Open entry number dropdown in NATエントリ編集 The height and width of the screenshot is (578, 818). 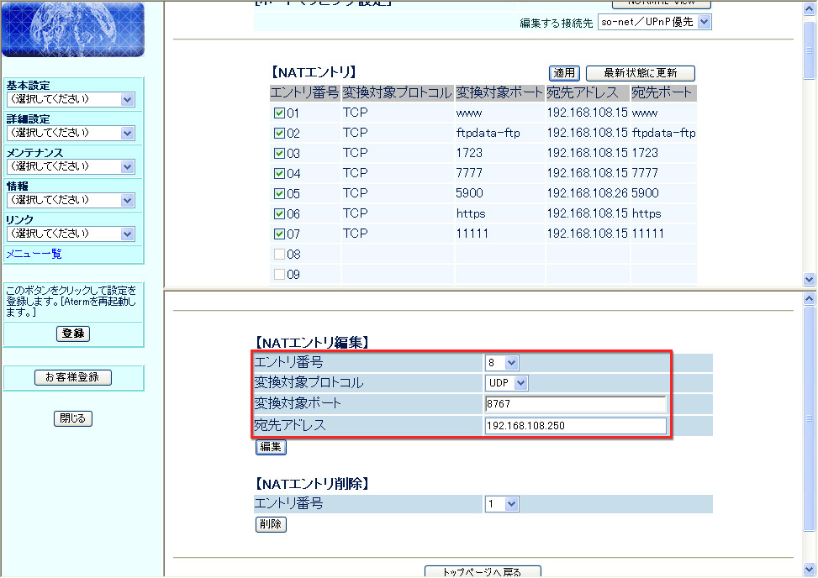tap(502, 363)
